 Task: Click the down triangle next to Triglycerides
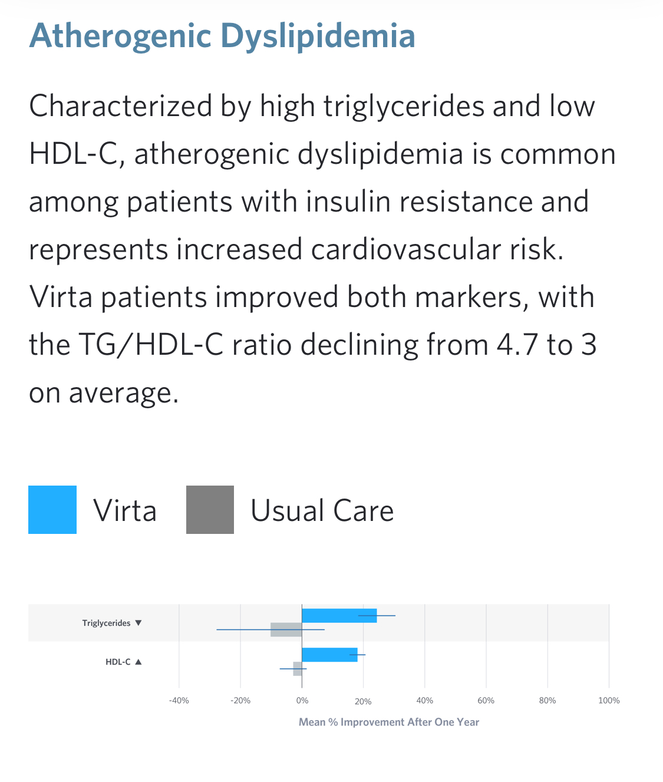pos(138,623)
